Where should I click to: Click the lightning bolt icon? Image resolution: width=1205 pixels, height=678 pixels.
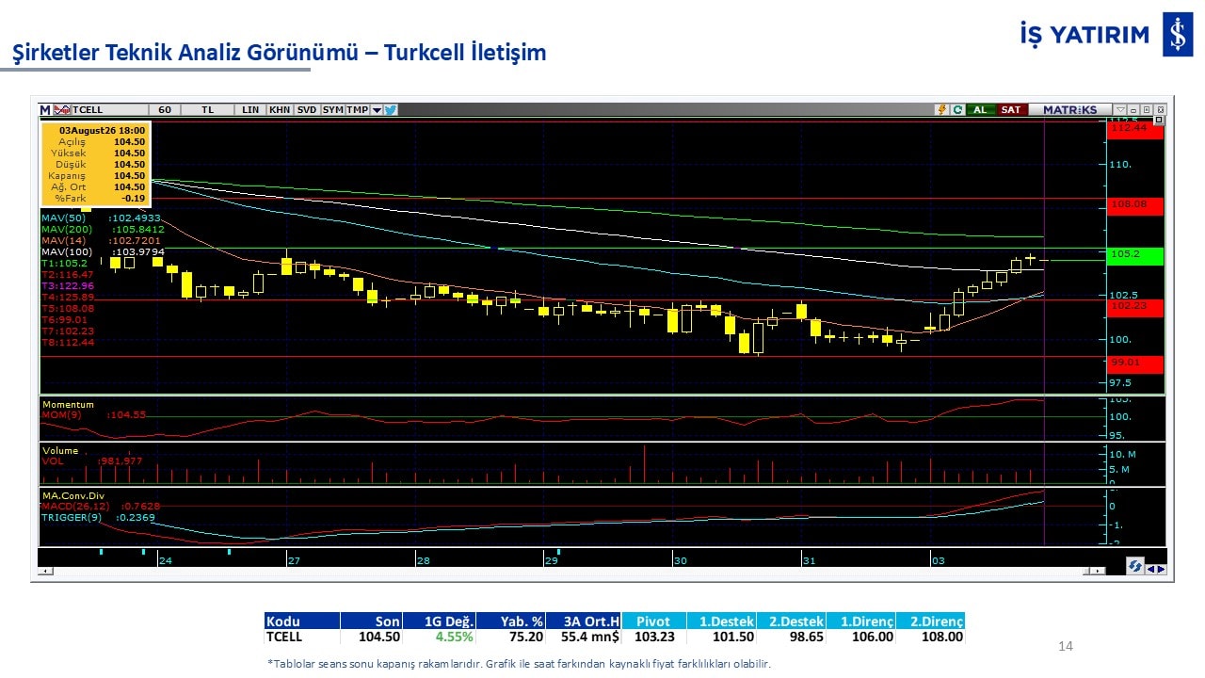click(941, 109)
